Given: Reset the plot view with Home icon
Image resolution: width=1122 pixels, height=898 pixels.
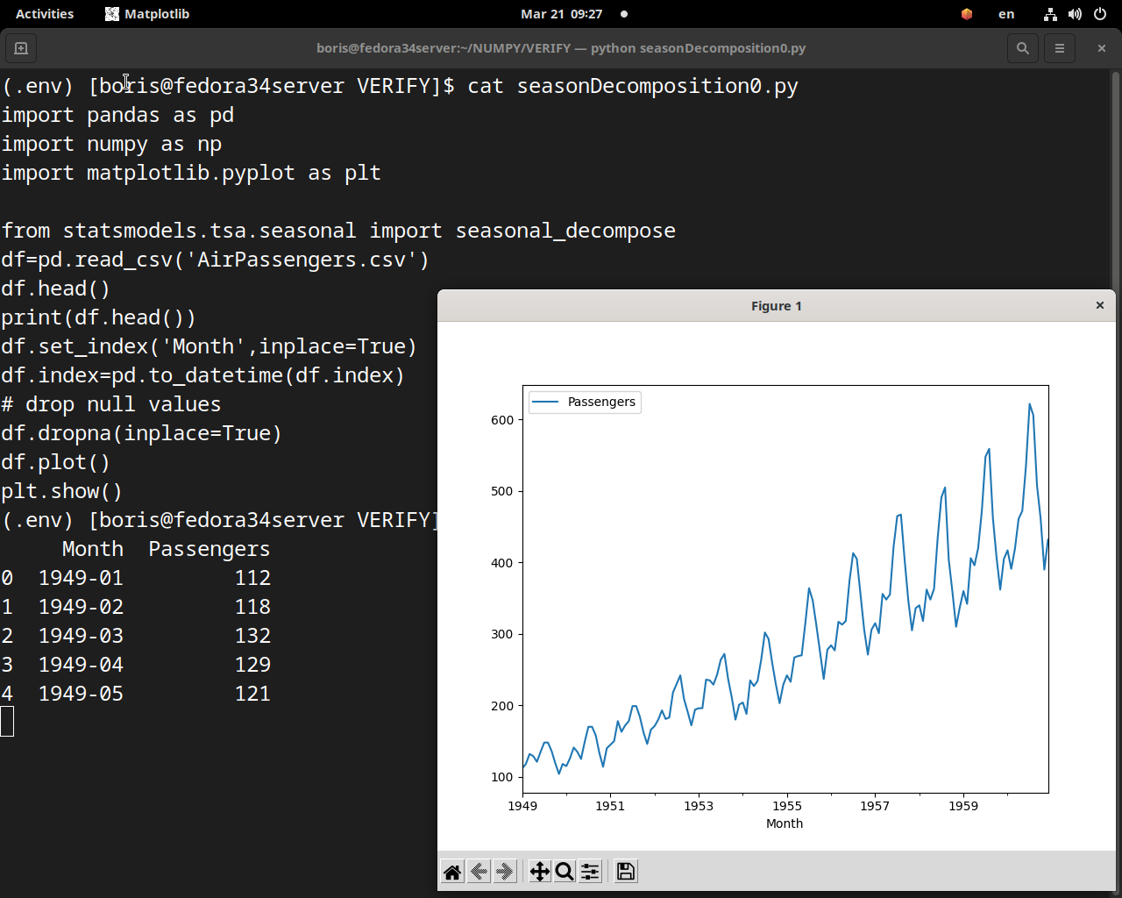Looking at the screenshot, I should coord(452,871).
